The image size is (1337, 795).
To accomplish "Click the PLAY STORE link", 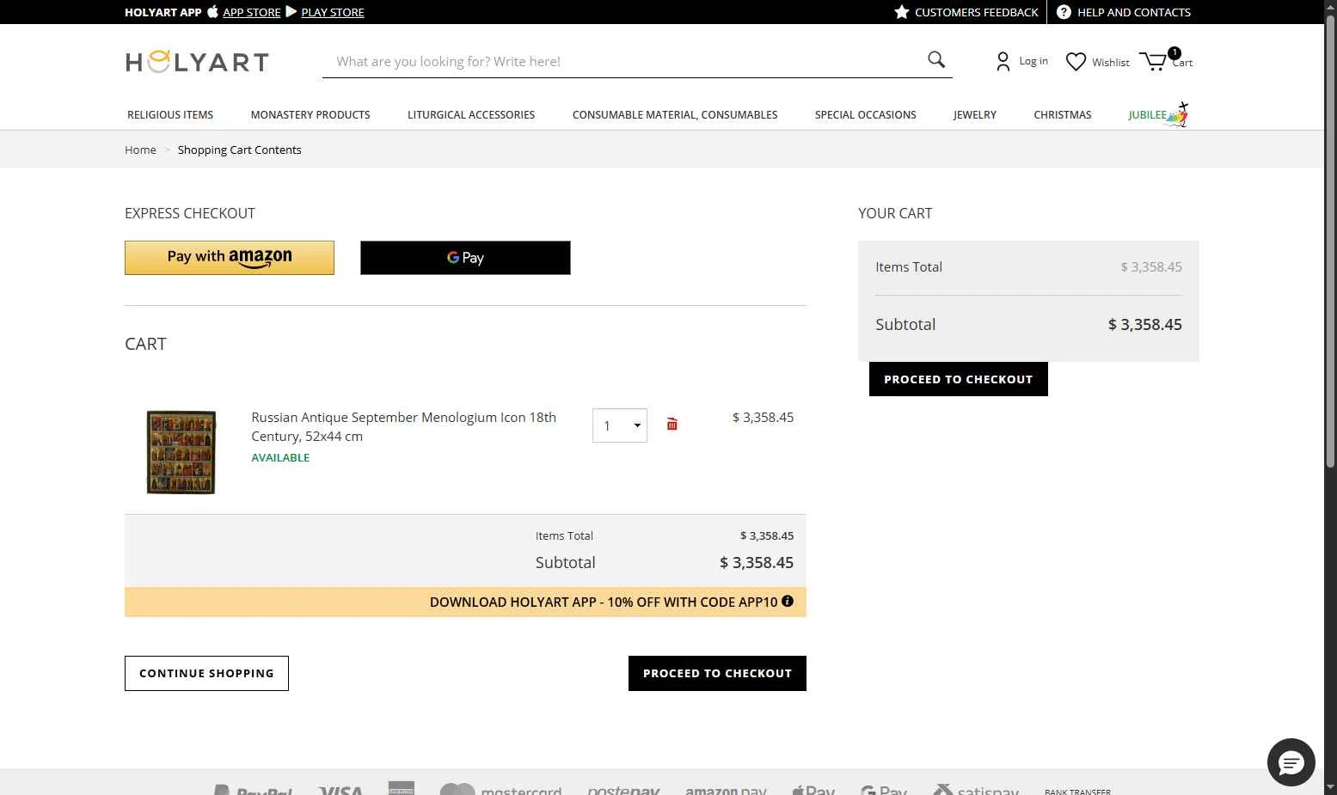I will coord(333,12).
